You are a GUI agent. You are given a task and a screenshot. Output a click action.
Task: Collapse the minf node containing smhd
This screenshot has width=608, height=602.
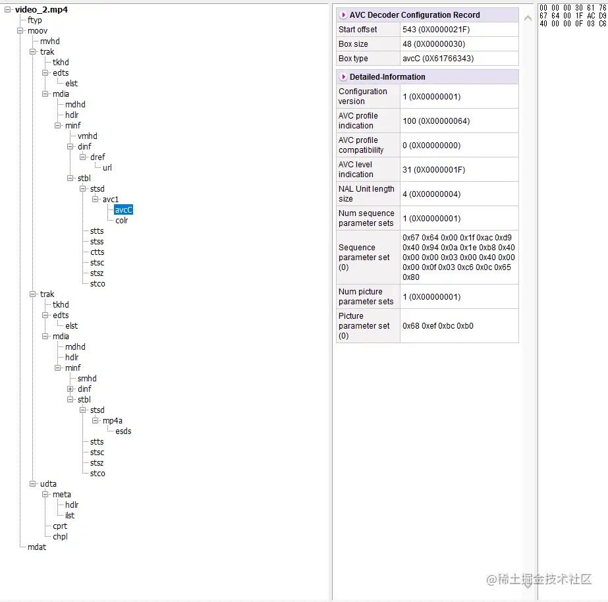pos(58,368)
